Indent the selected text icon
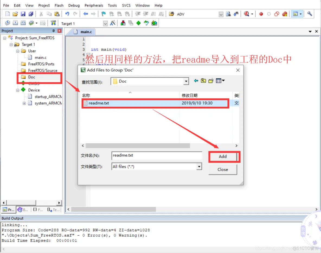The width and height of the screenshot is (321, 253). (x=138, y=14)
